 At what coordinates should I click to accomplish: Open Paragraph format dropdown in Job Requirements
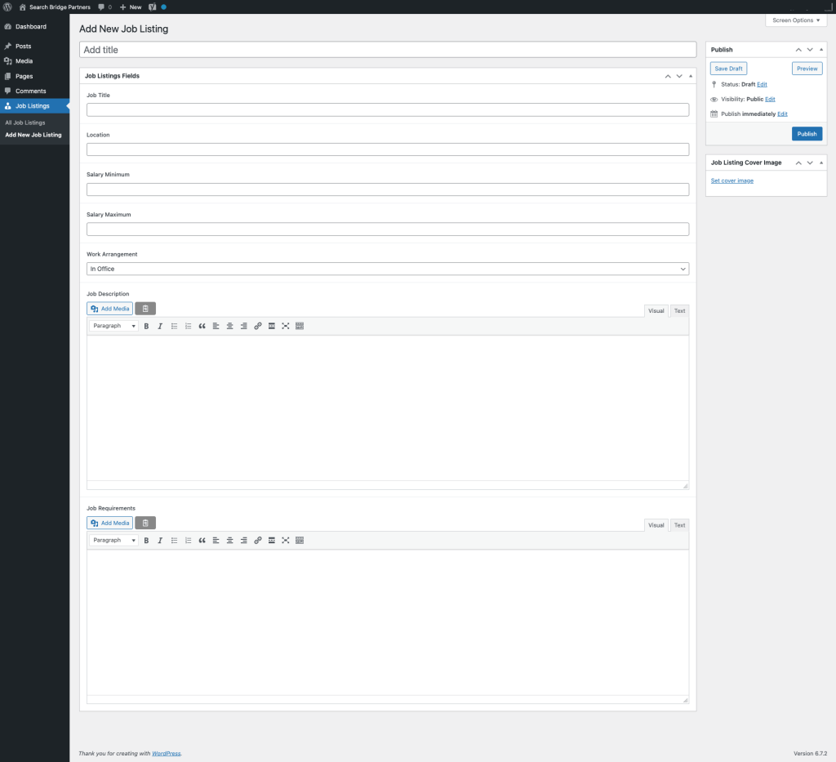pyautogui.click(x=113, y=540)
